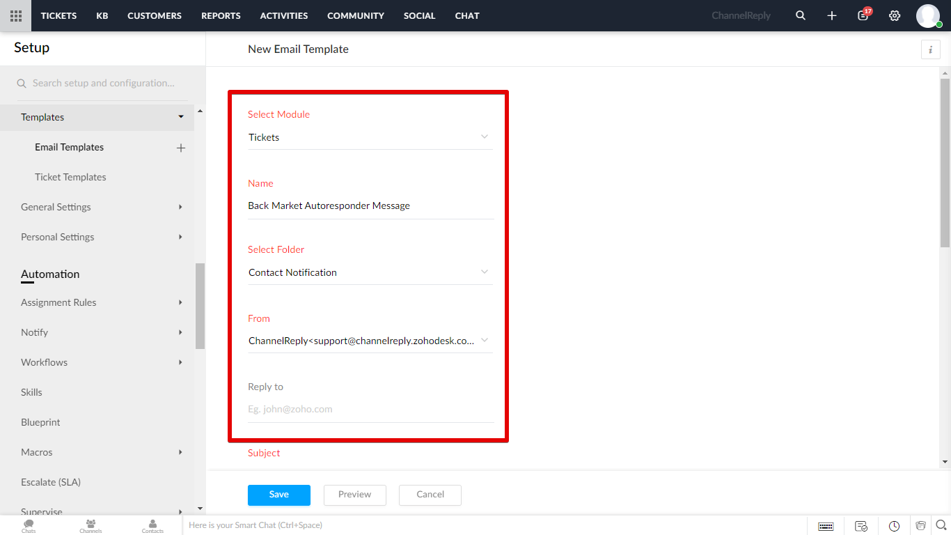Open the TICKETS tab
Image resolution: width=951 pixels, height=535 pixels.
tap(58, 15)
